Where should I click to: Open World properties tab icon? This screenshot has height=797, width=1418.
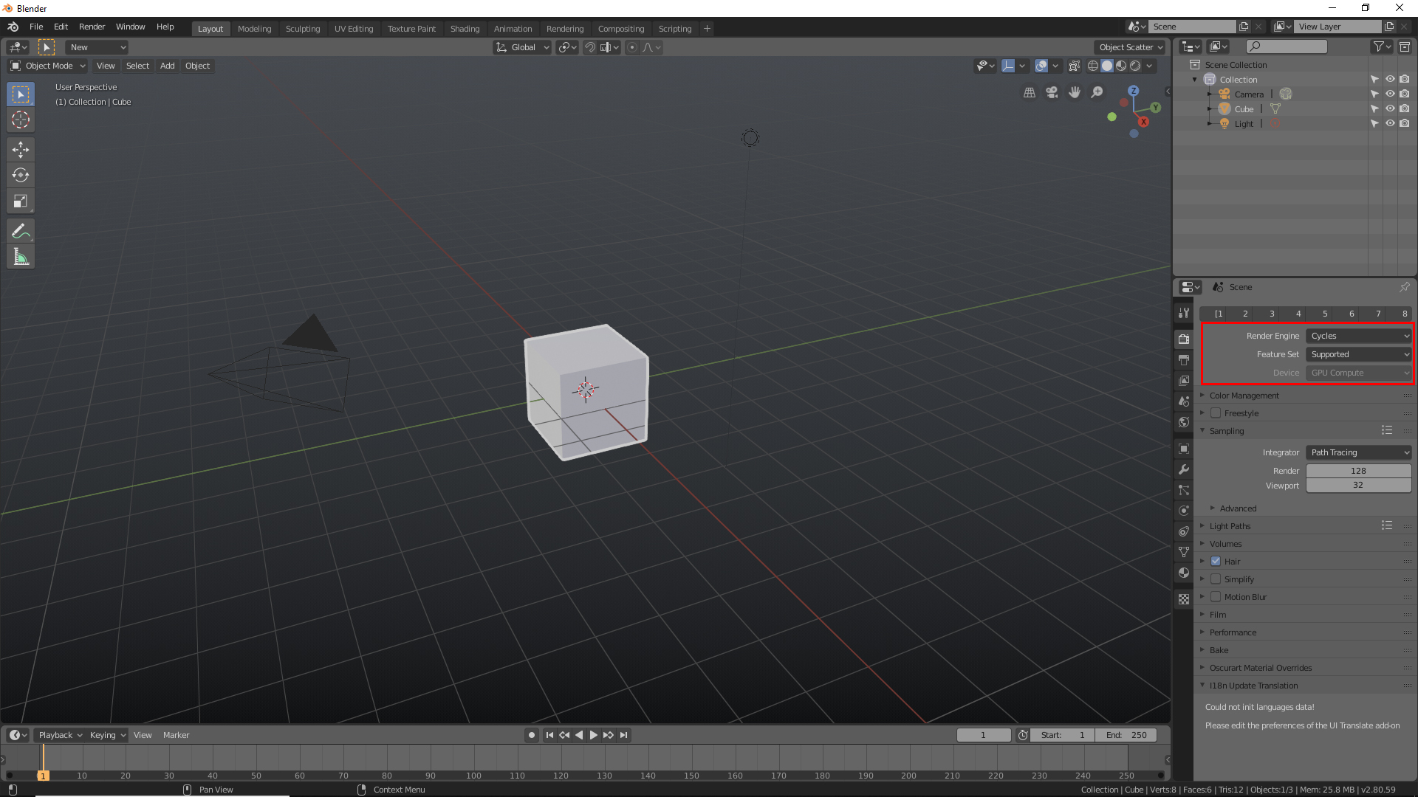point(1184,422)
